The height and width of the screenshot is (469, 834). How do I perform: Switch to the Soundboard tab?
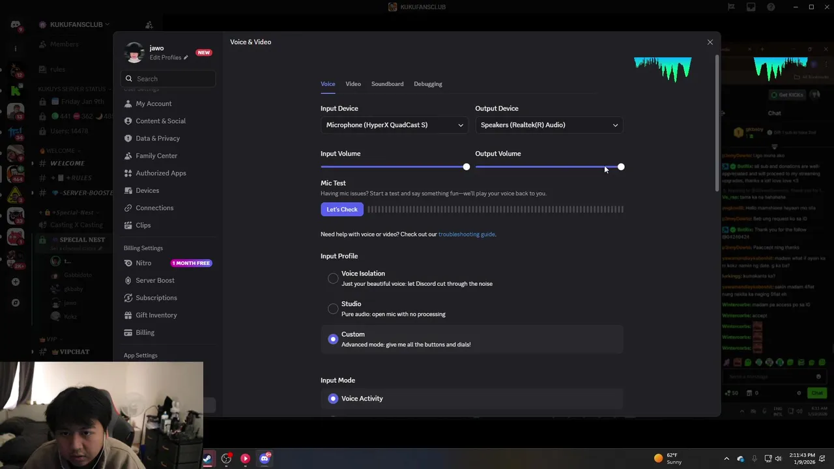[387, 84]
